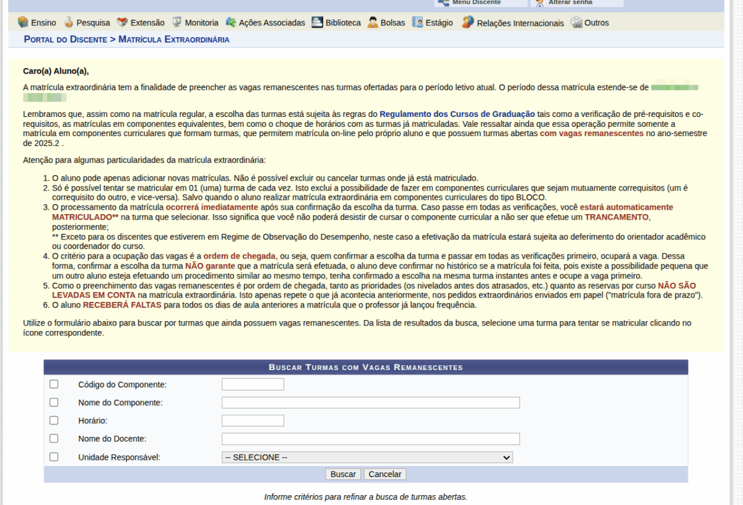
Task: Enable the Código do Componente checkbox
Action: tap(54, 384)
